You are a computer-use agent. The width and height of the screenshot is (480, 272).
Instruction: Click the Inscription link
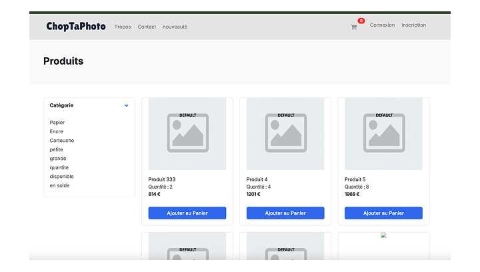tap(413, 25)
